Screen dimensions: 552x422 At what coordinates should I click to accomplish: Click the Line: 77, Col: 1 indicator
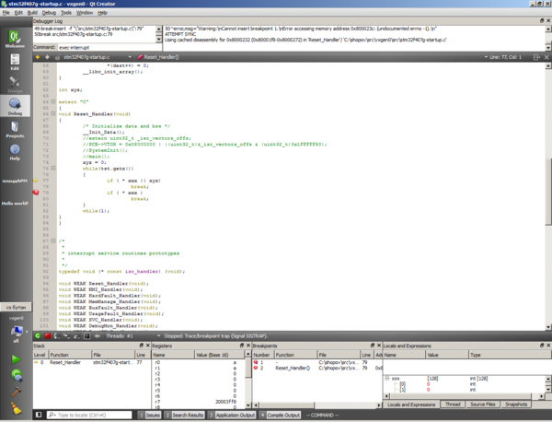[x=503, y=57]
